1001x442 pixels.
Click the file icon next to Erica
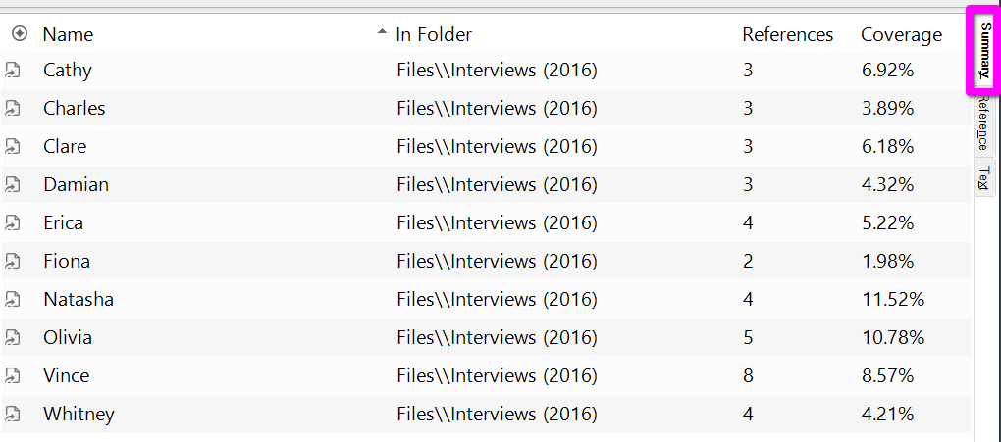[x=13, y=223]
